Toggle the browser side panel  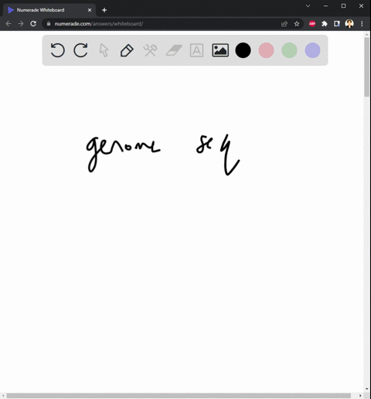tap(337, 24)
